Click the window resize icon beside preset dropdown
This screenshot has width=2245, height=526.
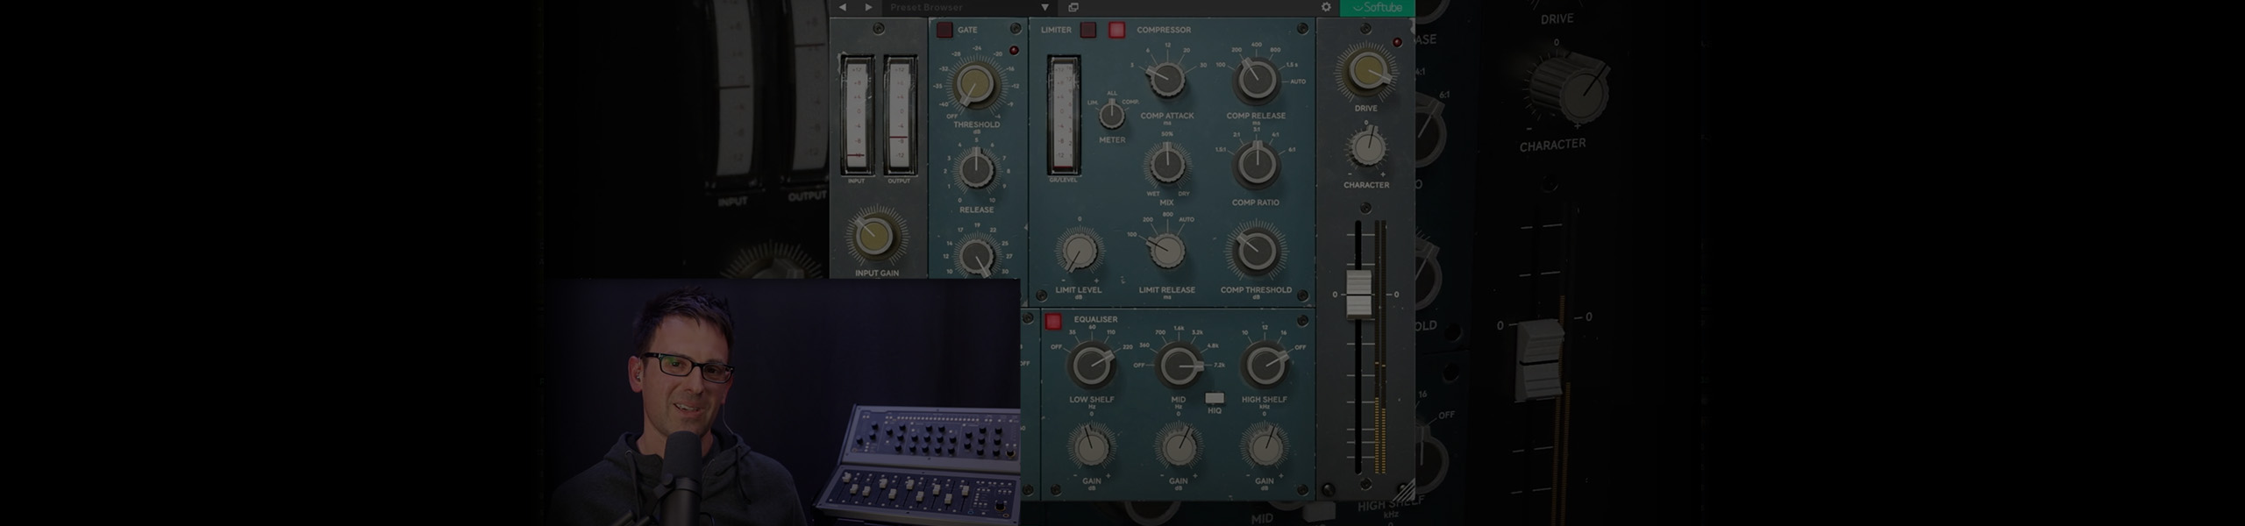pos(1073,7)
